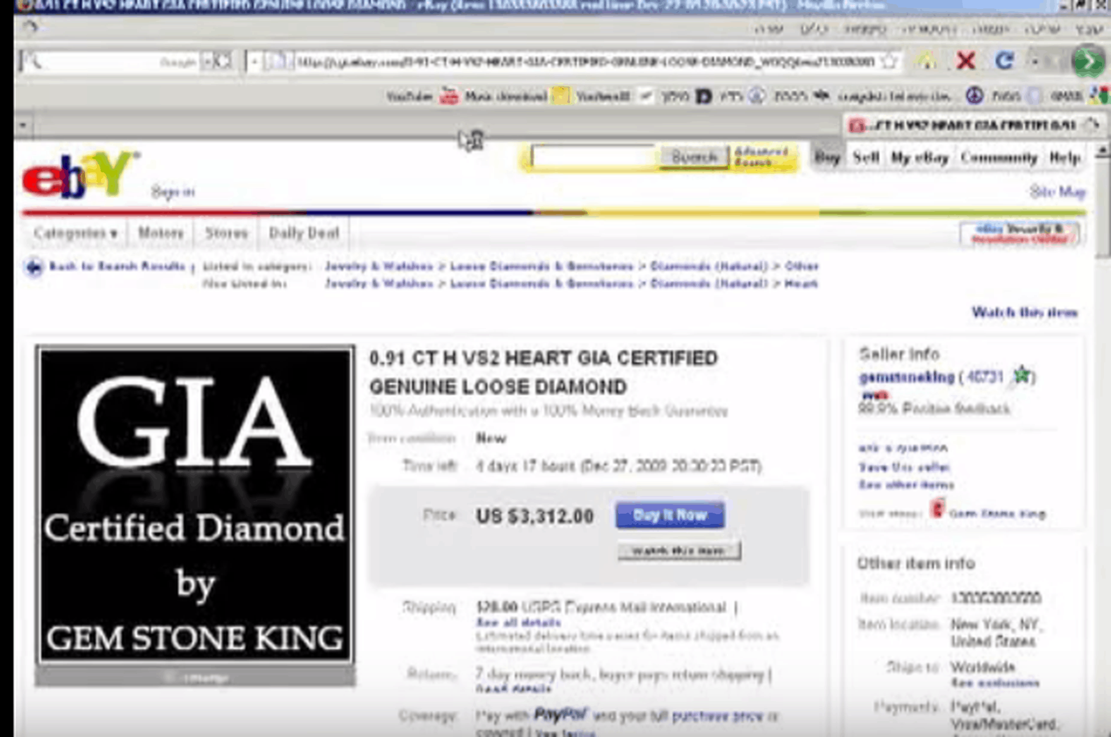
Task: Click the purchase price link in PayPal coverage
Action: point(717,716)
